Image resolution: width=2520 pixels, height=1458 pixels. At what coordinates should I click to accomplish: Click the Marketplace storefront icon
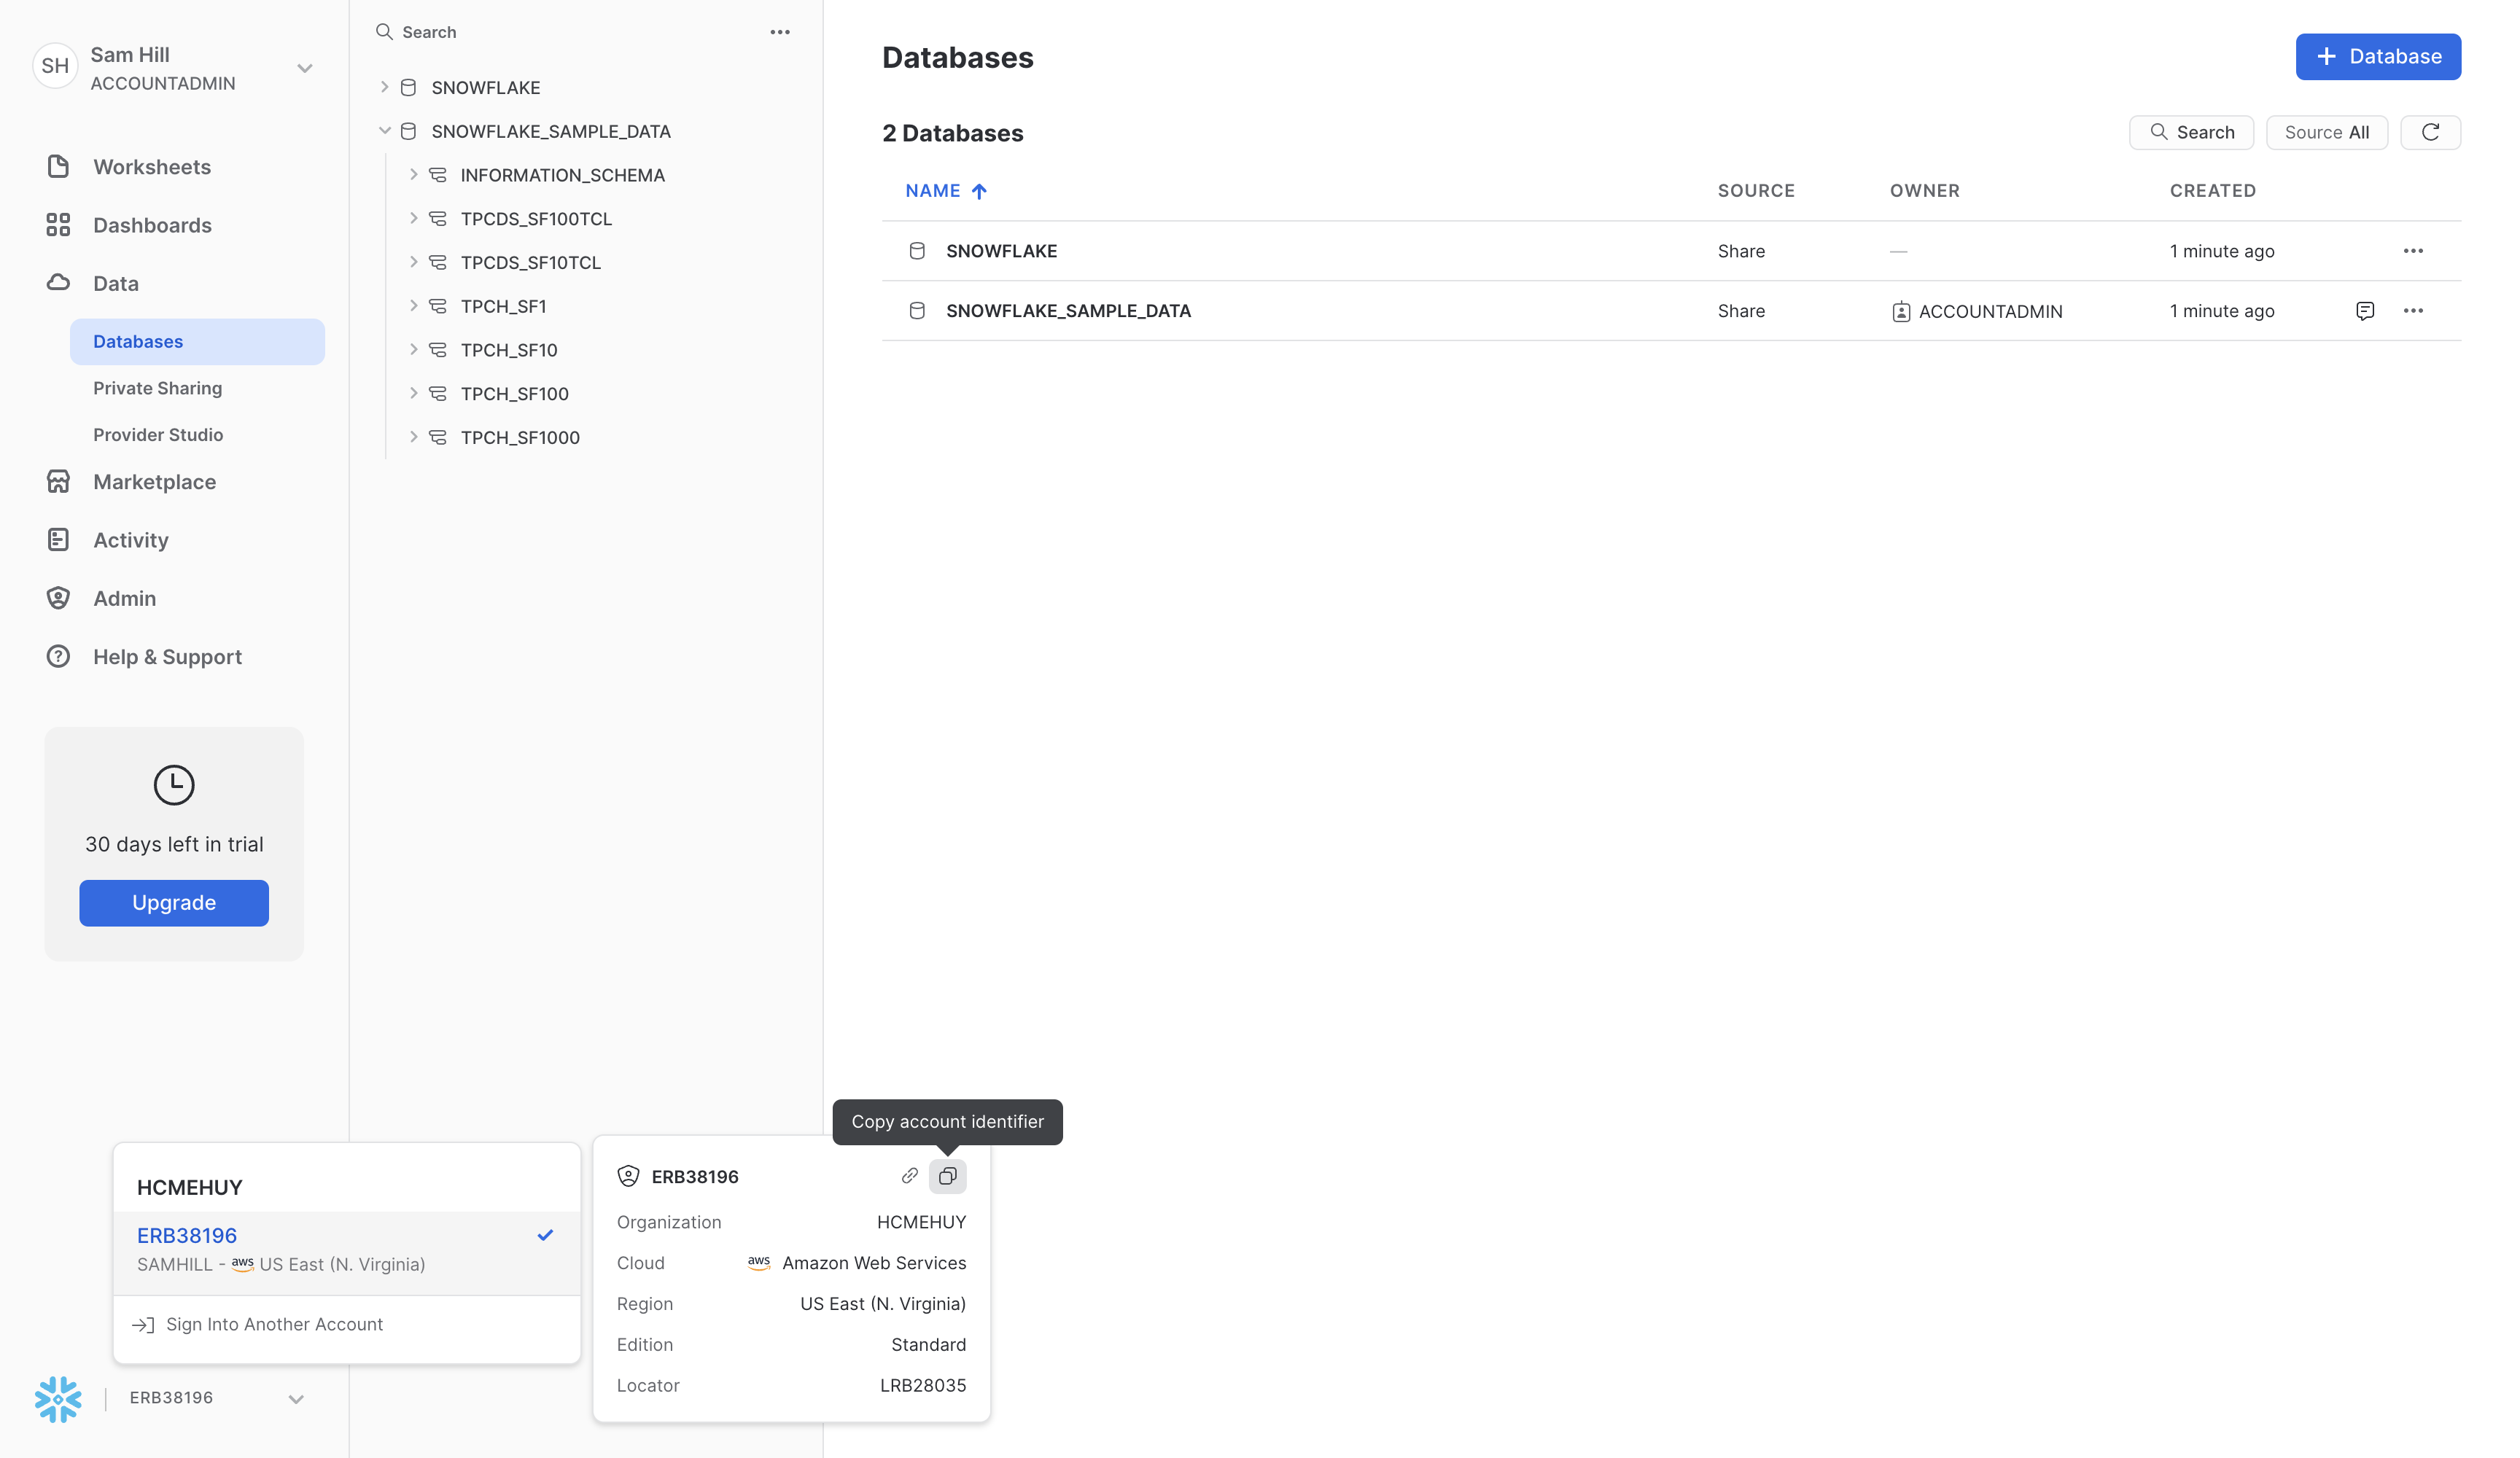(x=58, y=482)
